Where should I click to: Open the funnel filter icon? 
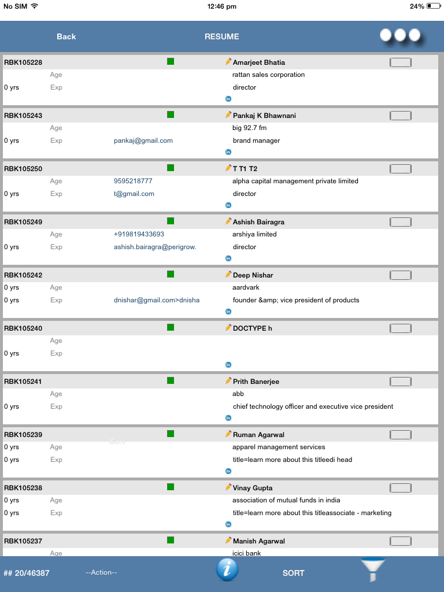(373, 569)
